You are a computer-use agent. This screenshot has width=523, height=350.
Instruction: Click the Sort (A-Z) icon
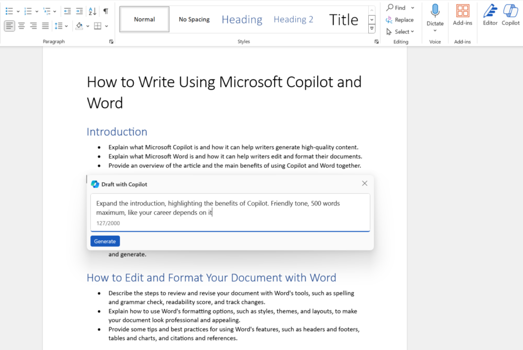coord(92,11)
